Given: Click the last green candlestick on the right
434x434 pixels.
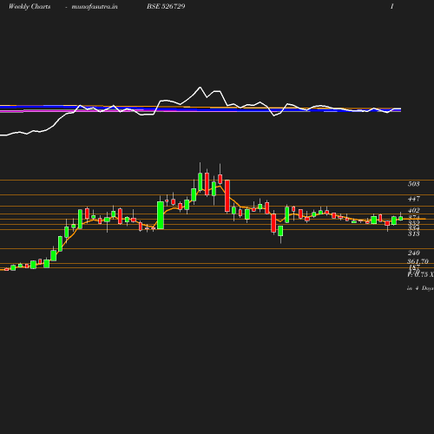Looking at the screenshot, I should tap(401, 219).
